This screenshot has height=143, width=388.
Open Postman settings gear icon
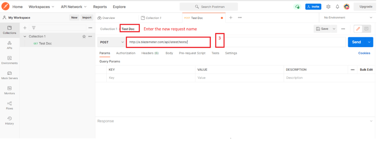(328, 7)
